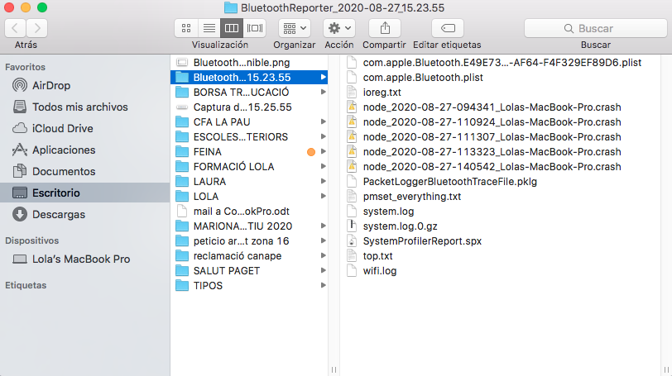Screen dimensions: 672x376
Task: Click the Etiquetas sidebar section header
Action: click(26, 285)
